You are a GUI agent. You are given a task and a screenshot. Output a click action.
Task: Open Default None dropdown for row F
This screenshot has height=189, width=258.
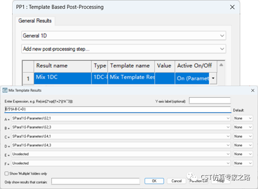[243, 163]
